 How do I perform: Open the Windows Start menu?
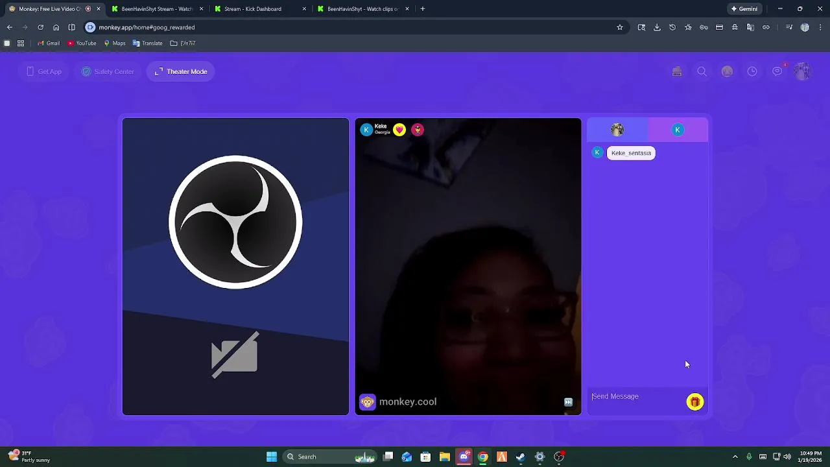pyautogui.click(x=272, y=457)
